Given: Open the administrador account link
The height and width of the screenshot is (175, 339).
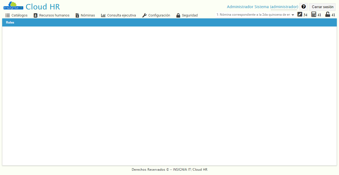Looking at the screenshot, I should point(284,7).
